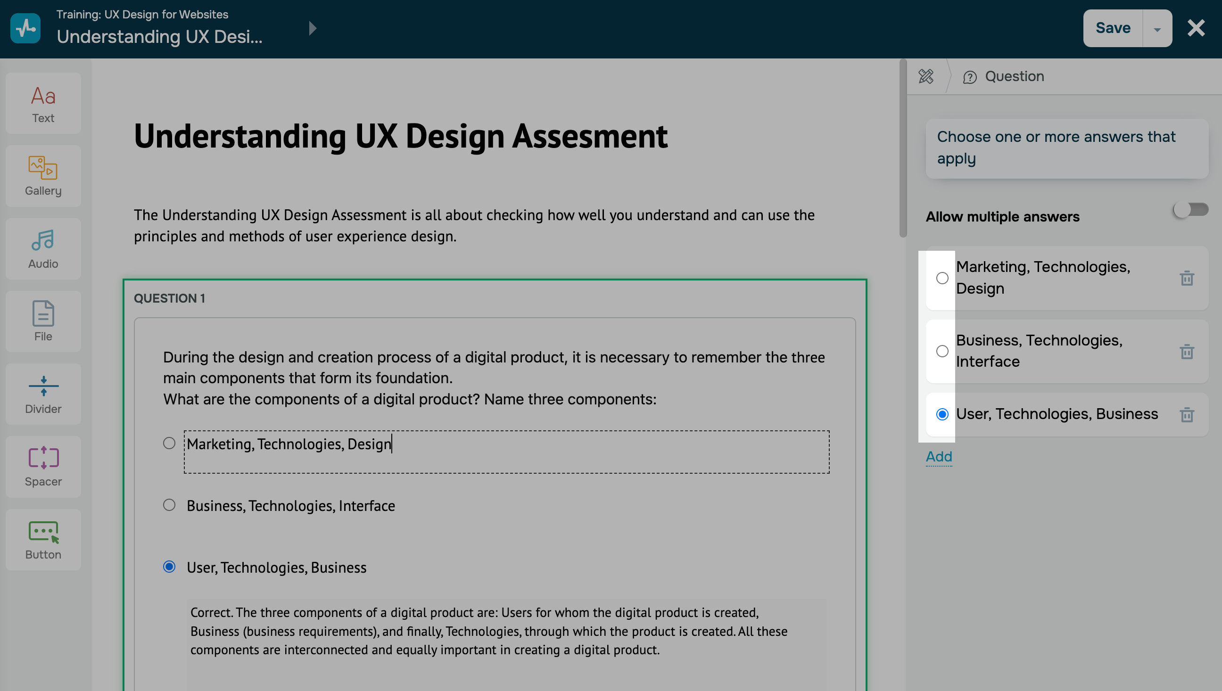Click the editor vertical scrollbar
This screenshot has width=1222, height=691.
point(903,148)
